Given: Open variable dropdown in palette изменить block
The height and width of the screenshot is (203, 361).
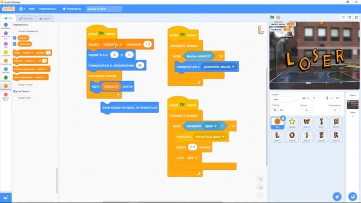Looking at the screenshot, I should pyautogui.click(x=30, y=61).
